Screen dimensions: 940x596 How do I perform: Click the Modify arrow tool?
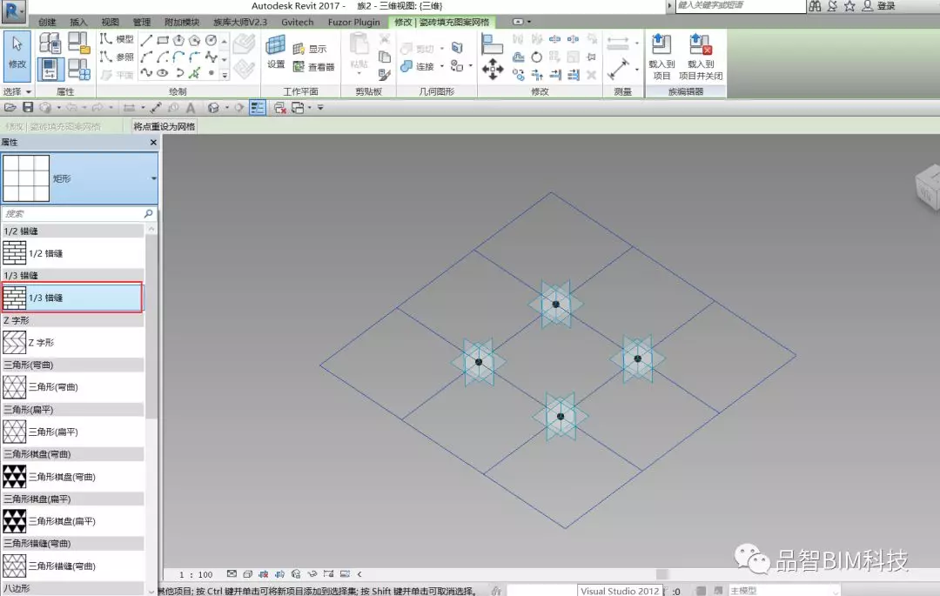[17, 52]
